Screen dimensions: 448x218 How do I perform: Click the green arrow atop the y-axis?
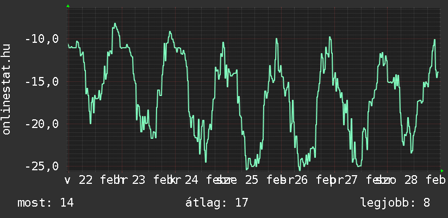67,6
